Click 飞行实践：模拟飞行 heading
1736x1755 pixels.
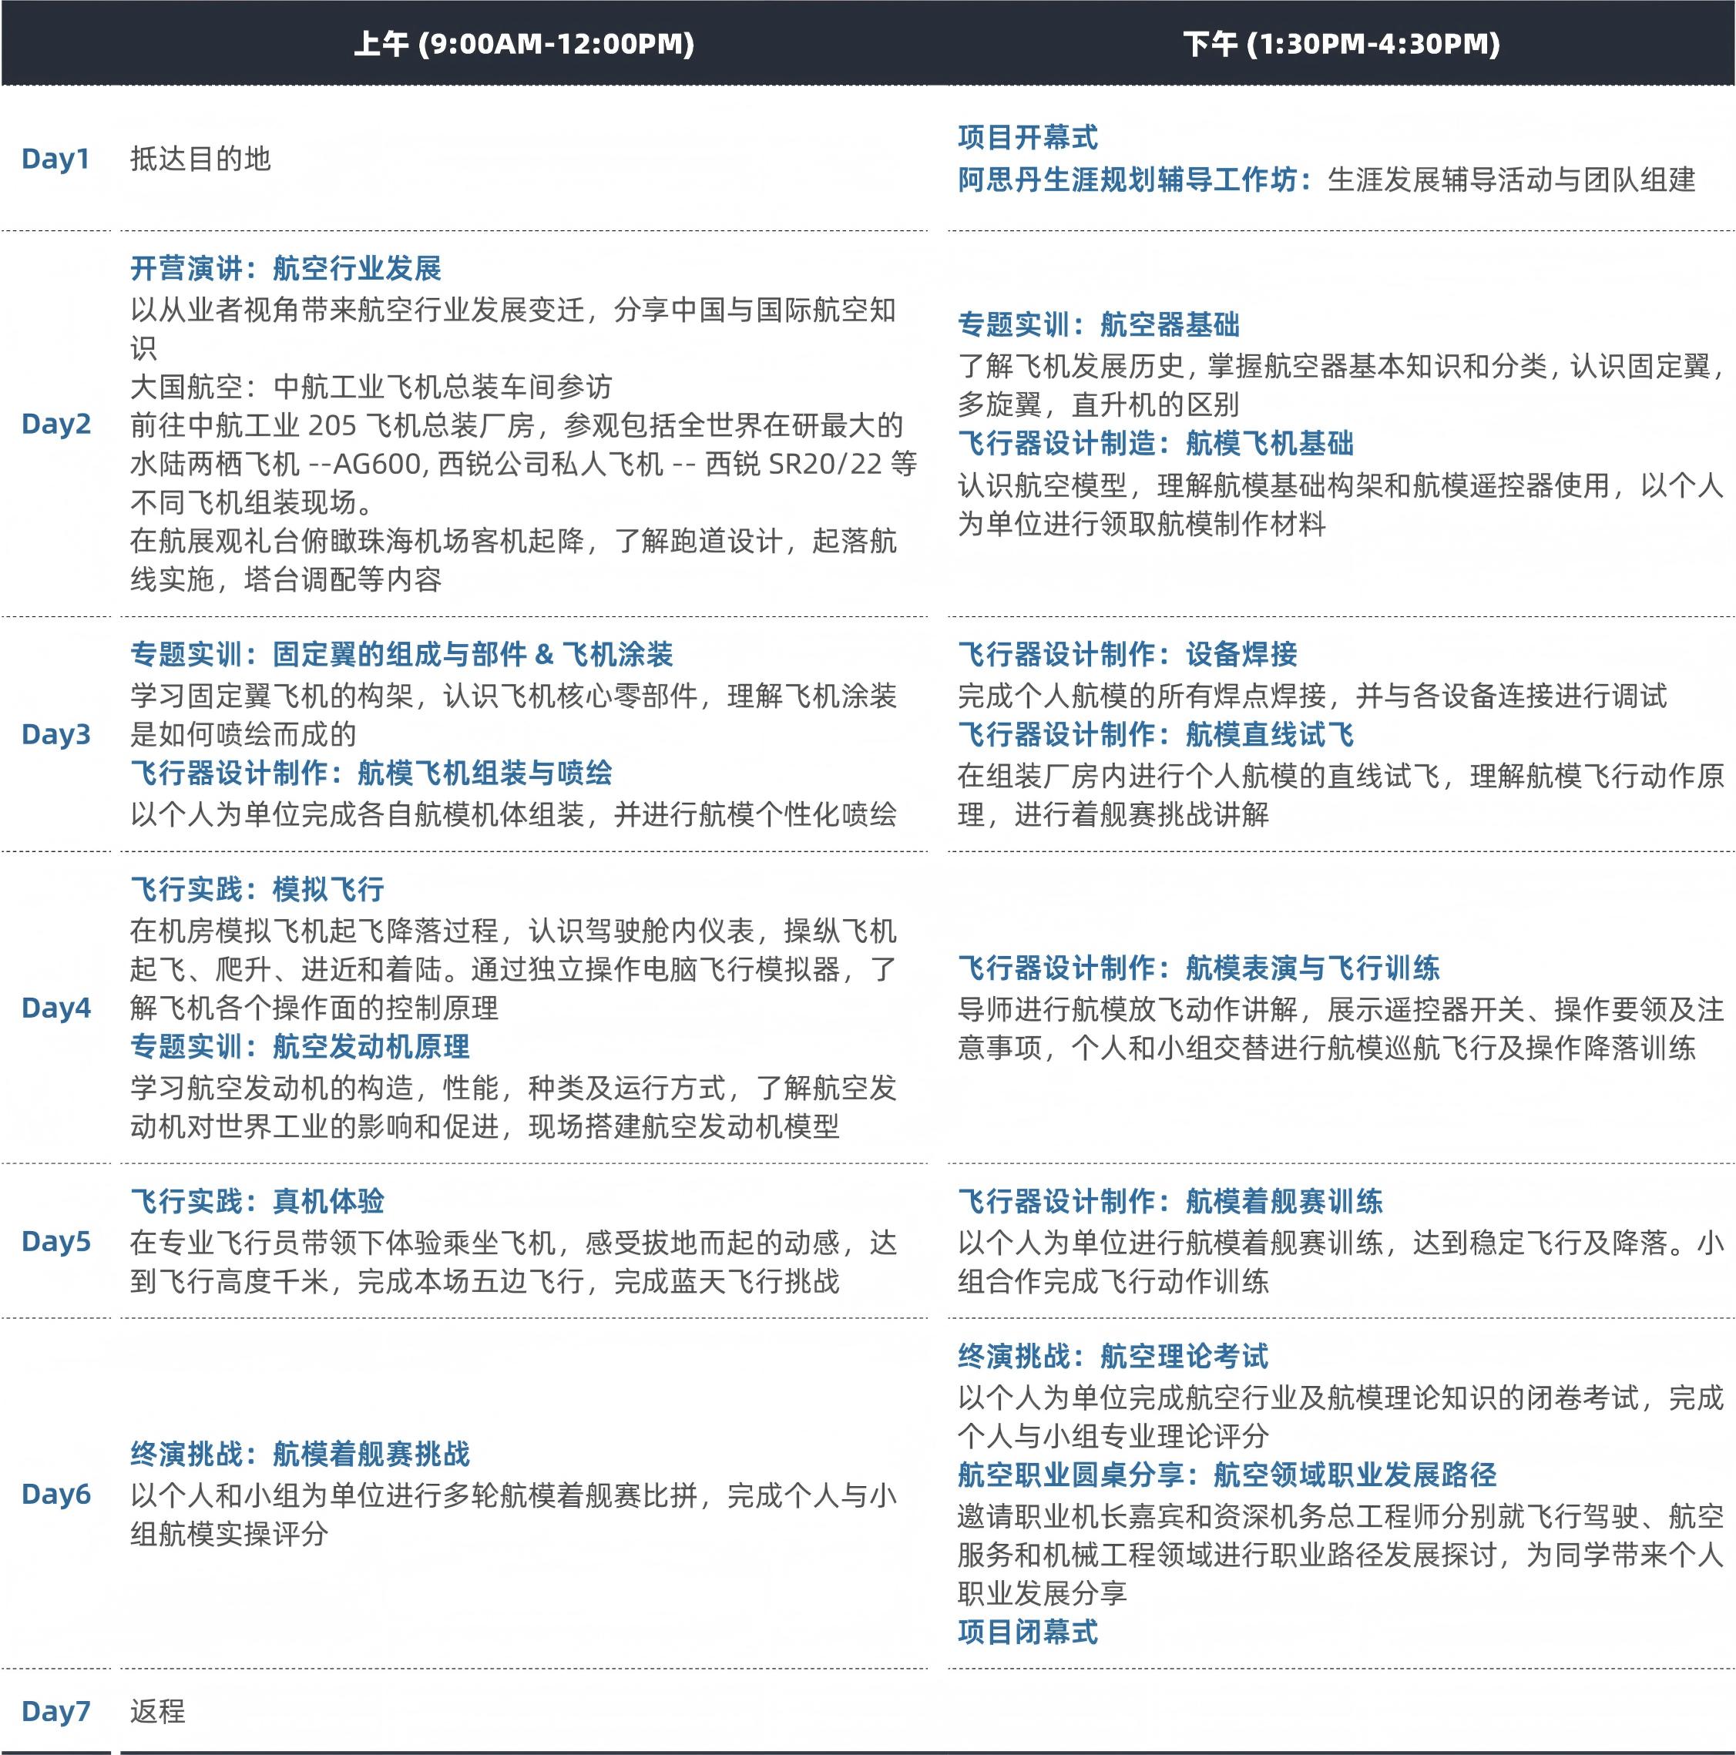pyautogui.click(x=257, y=889)
